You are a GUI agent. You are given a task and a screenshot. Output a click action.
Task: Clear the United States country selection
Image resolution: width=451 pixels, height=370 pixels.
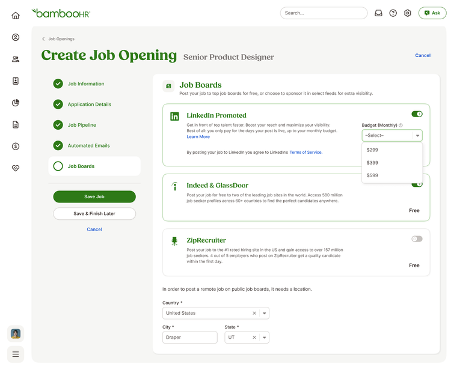pos(254,313)
